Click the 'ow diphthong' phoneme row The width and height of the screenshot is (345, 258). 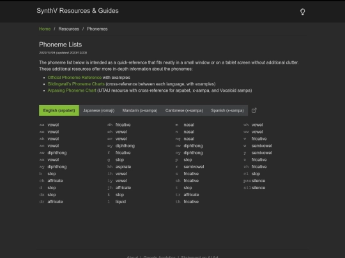coord(189,146)
